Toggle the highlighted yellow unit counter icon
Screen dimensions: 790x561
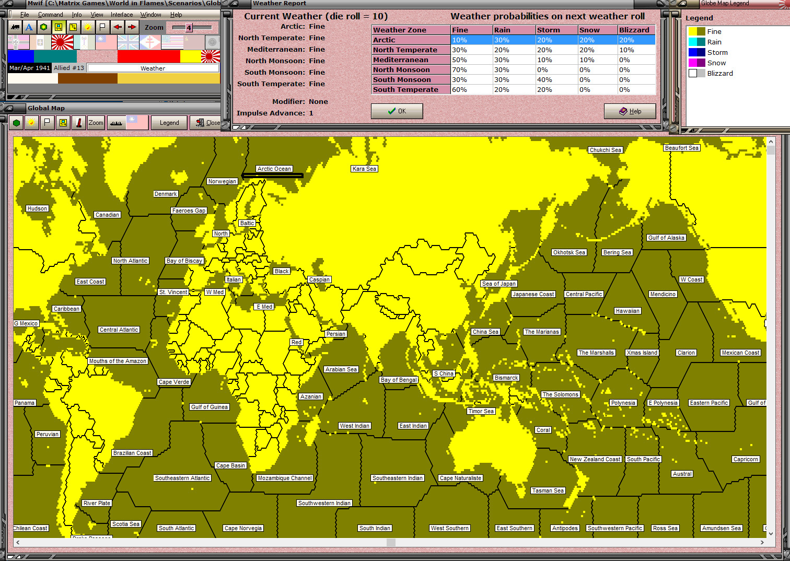pos(59,27)
